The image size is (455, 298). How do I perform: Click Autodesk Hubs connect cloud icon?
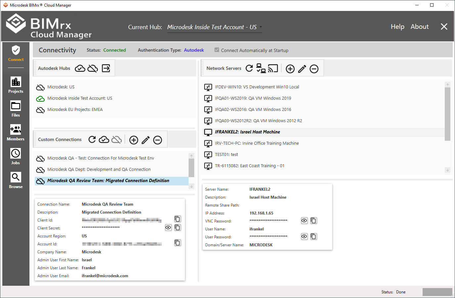(80, 68)
